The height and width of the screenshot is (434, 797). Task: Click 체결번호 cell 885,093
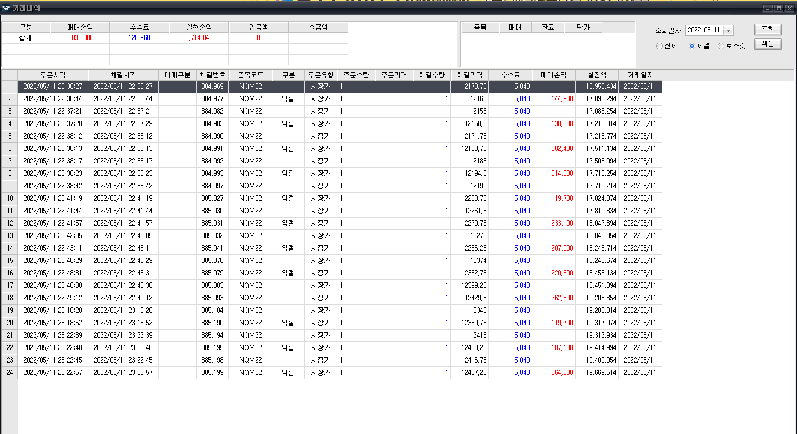[212, 298]
